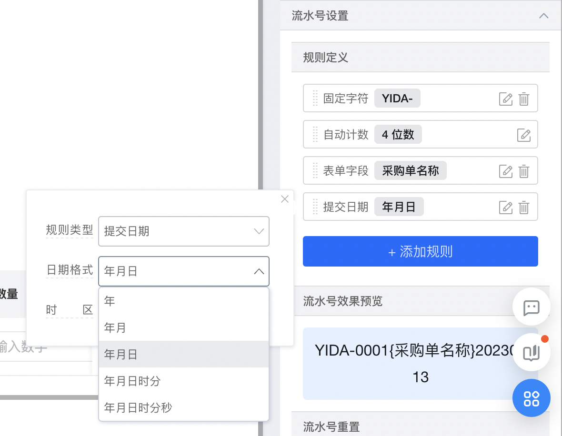Click the 添加规则 button
562x436 pixels.
click(x=420, y=251)
